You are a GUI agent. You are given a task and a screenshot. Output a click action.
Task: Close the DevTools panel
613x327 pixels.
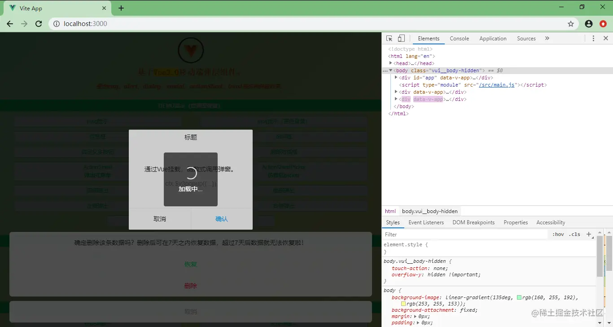(606, 39)
